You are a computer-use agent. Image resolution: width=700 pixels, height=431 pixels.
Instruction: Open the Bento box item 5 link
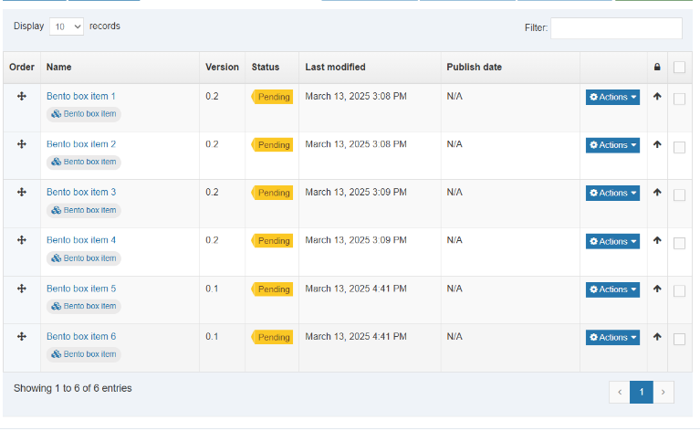pyautogui.click(x=81, y=289)
